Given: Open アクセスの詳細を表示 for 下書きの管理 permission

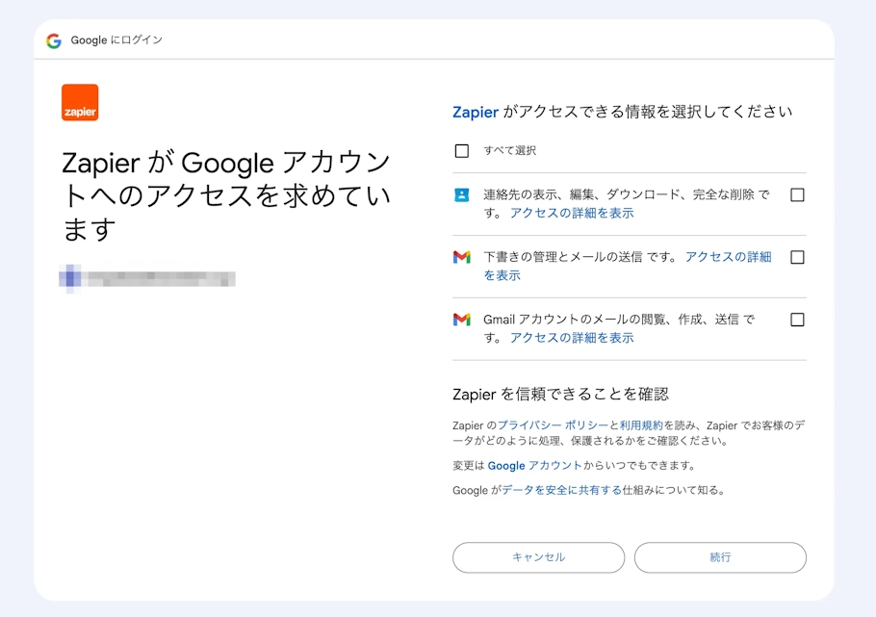Looking at the screenshot, I should tap(728, 257).
